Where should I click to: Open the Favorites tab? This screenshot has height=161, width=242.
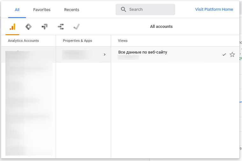point(42,10)
